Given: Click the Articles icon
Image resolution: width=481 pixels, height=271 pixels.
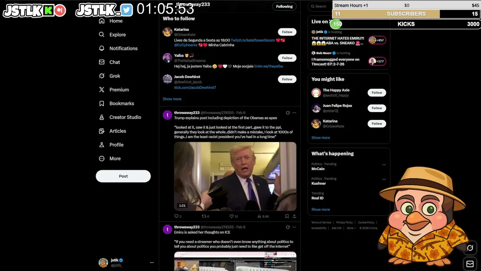Looking at the screenshot, I should [x=101, y=131].
